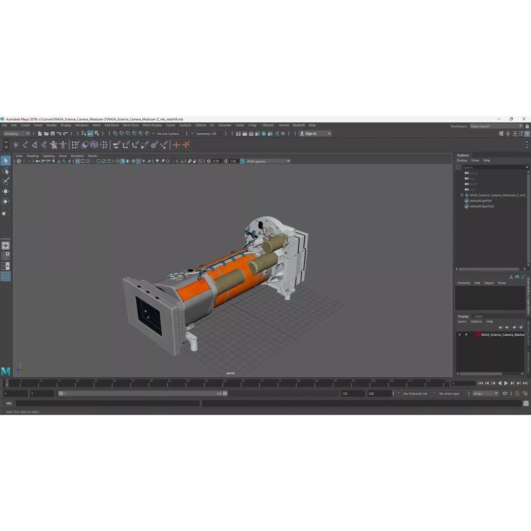Open the layer editor Options menu
531x531 pixels.
click(x=476, y=322)
